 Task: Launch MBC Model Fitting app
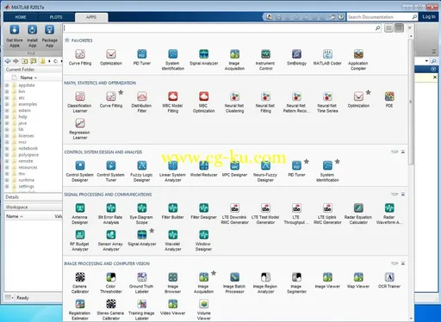pyautogui.click(x=173, y=102)
